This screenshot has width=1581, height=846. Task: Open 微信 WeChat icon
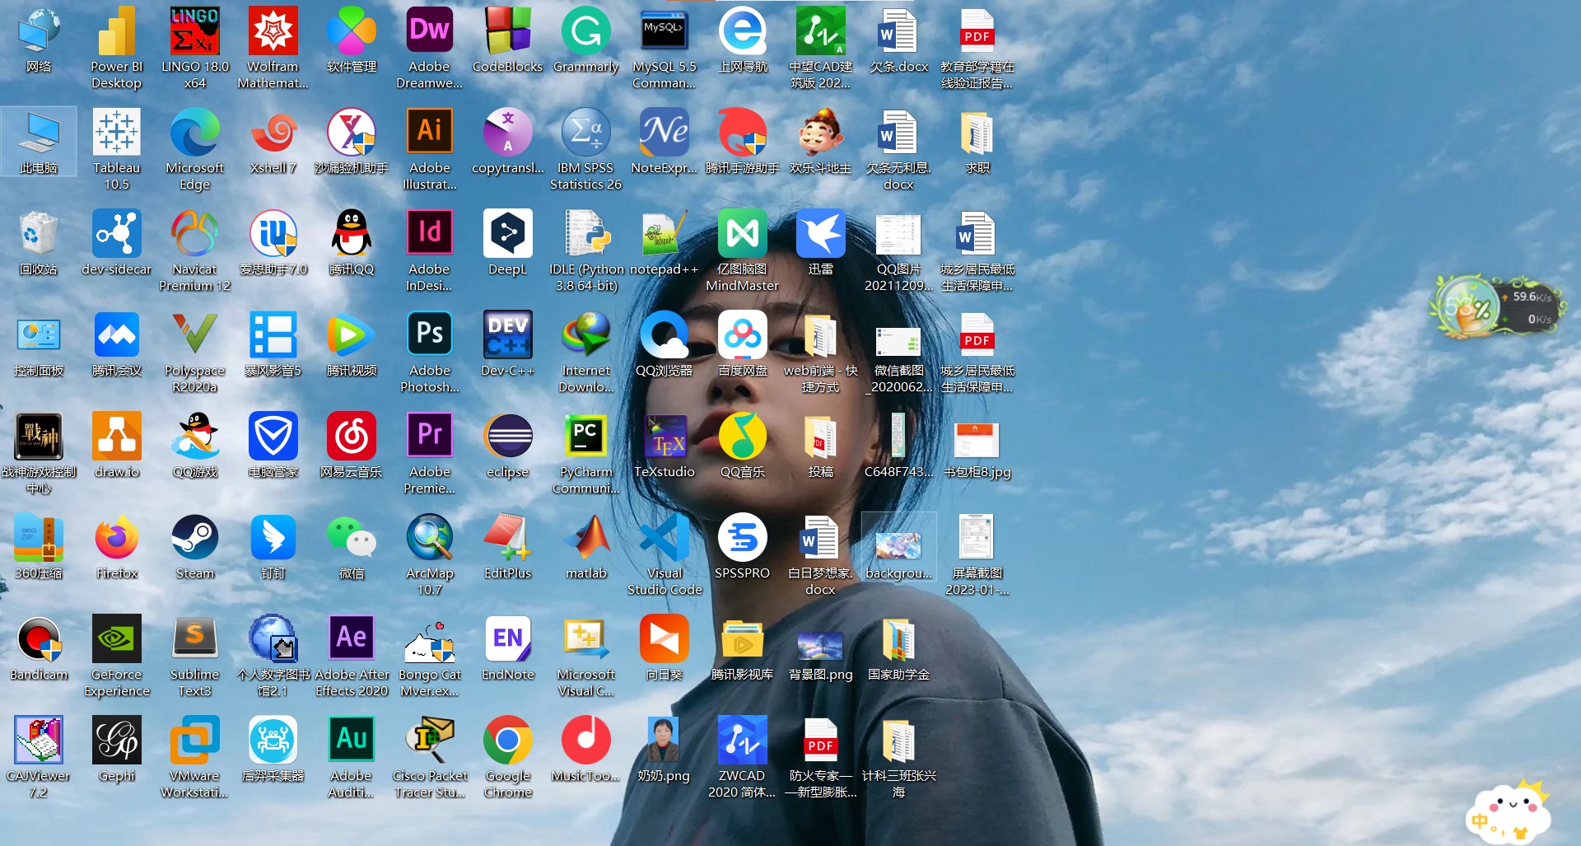[351, 538]
